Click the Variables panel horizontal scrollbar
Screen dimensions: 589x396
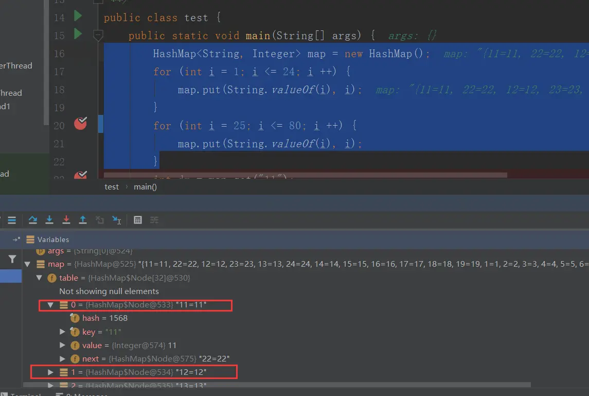coord(277,385)
